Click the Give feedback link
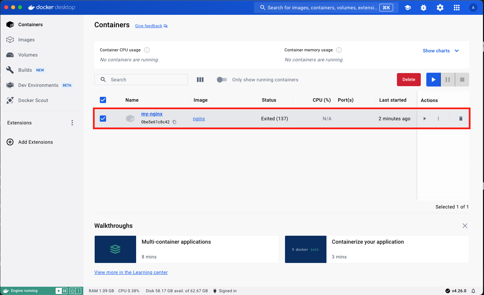The height and width of the screenshot is (295, 484). [x=151, y=26]
